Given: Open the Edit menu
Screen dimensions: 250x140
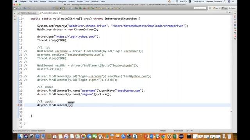Looking at the screenshot, I should pyautogui.click(x=36, y=2).
